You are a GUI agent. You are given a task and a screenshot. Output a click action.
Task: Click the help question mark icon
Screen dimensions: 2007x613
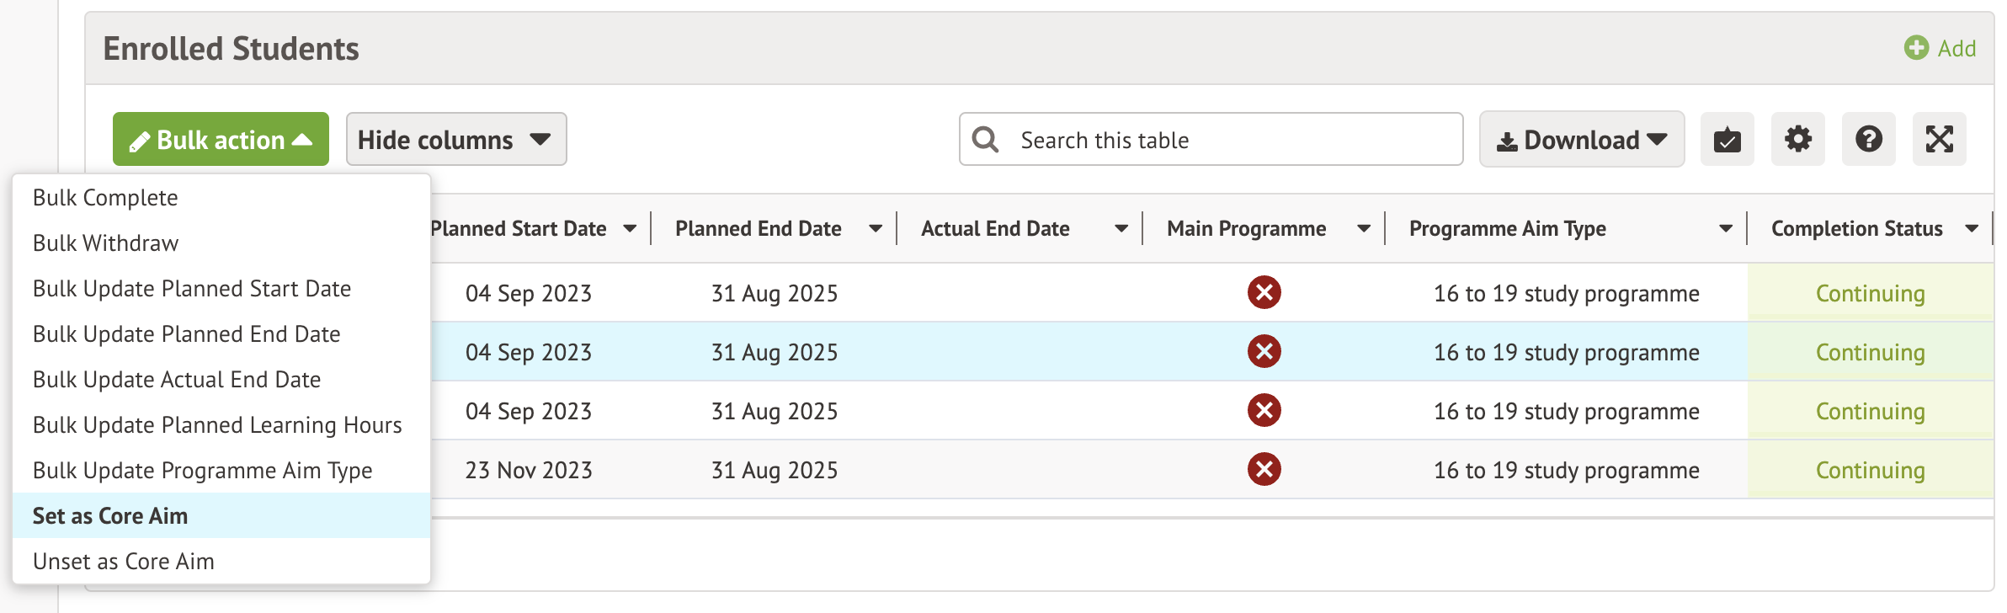pos(1868,139)
